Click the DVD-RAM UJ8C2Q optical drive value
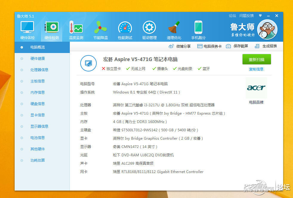This screenshot has height=198, width=293. pyautogui.click(x=143, y=155)
